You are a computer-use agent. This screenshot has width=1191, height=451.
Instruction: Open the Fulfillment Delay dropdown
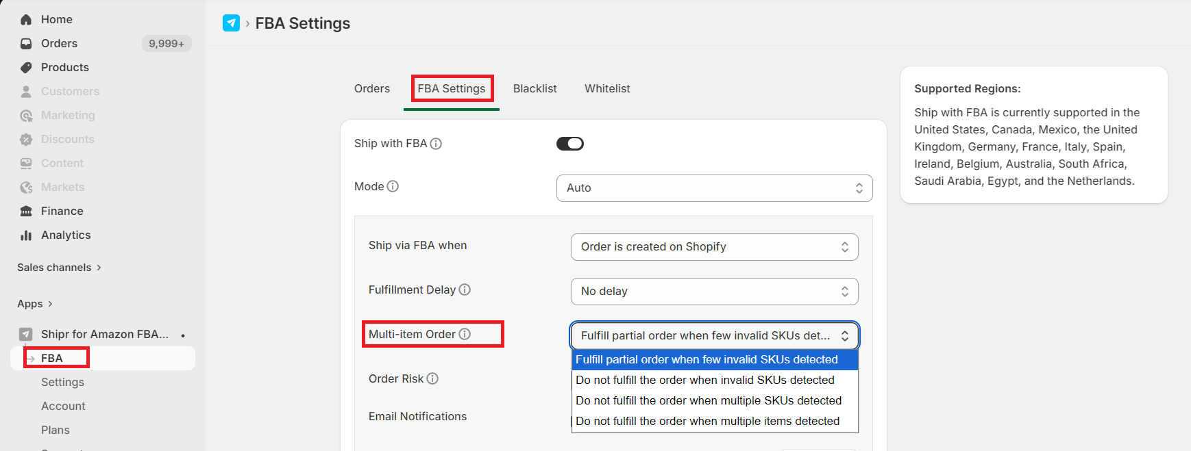(714, 292)
